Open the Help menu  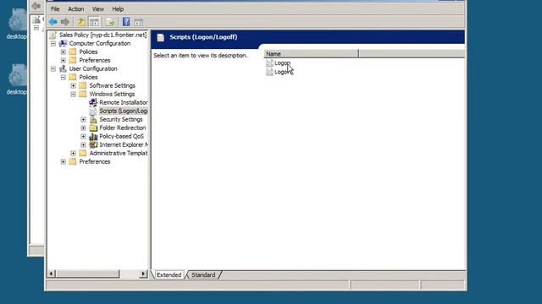[118, 9]
